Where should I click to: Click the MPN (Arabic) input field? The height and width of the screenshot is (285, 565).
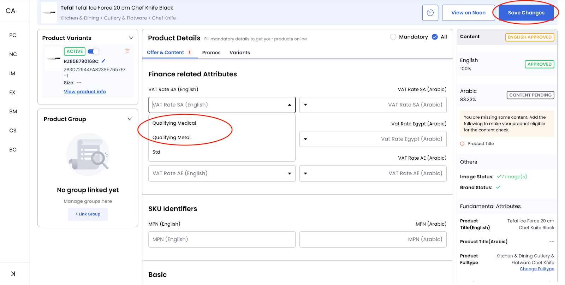[373, 239]
